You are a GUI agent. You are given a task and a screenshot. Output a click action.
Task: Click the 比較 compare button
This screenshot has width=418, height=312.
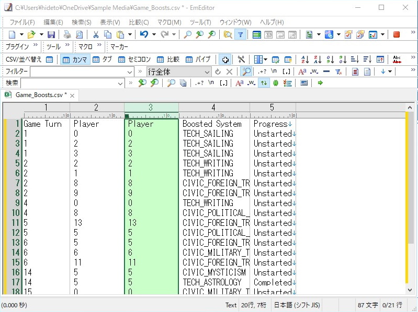click(168, 59)
